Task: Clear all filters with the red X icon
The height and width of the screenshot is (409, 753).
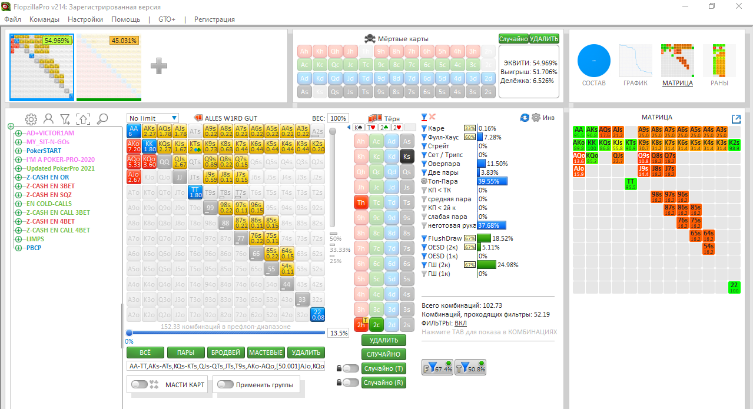Action: (x=433, y=117)
